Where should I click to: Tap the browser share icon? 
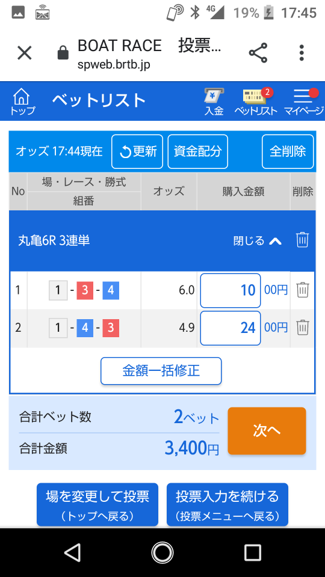258,53
